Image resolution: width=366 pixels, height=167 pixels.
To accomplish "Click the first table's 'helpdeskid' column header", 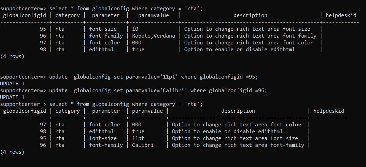I will click(x=341, y=15).
